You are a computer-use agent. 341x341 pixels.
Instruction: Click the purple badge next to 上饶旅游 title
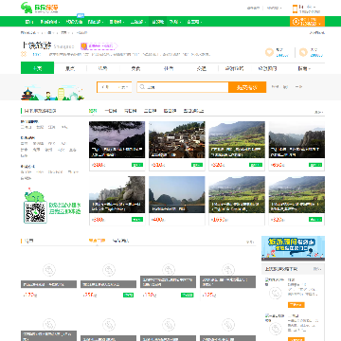click(99, 46)
